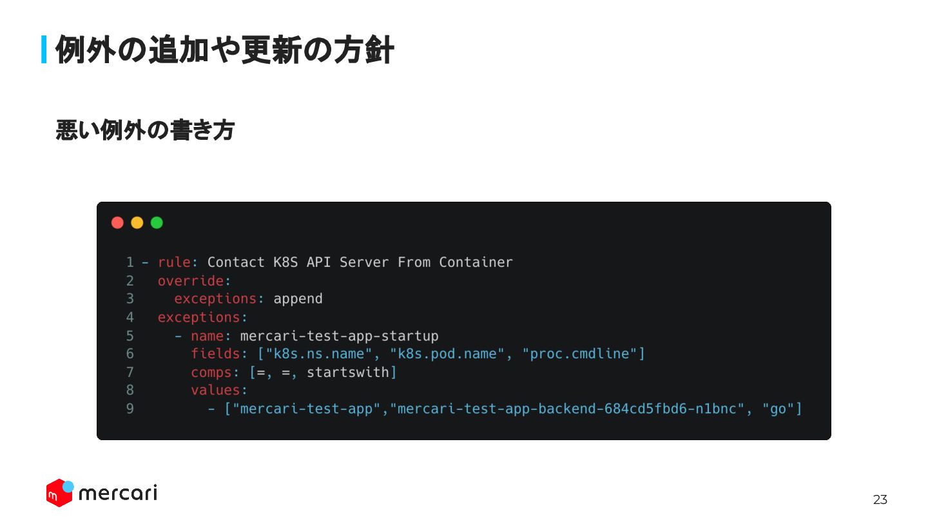Click the append value on line 3
This screenshot has height=522, width=928.
[x=298, y=299]
